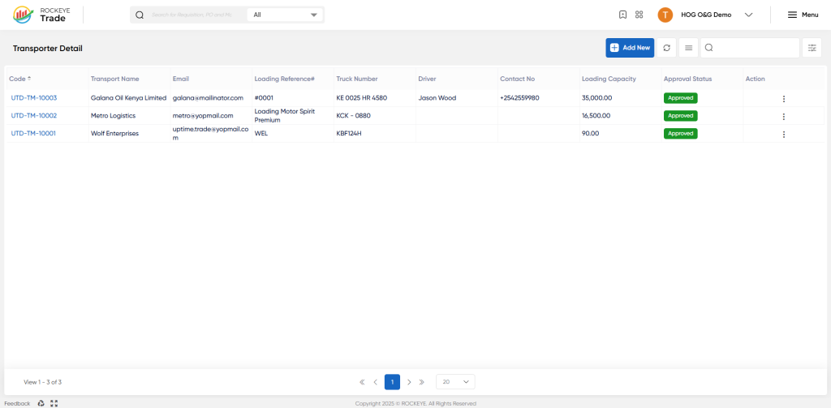Viewport: 831px width, 408px height.
Task: Click Galana Oil Kenya Limited name cell
Action: click(129, 98)
